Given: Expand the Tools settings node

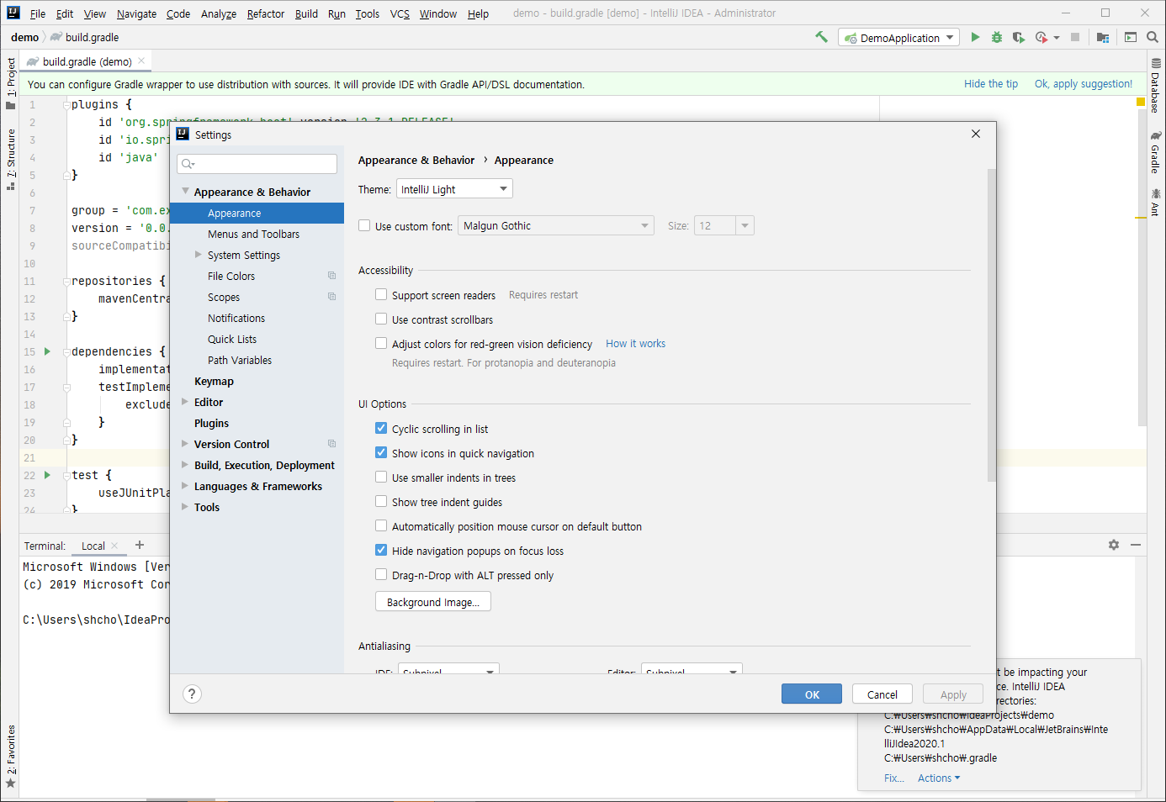Looking at the screenshot, I should point(185,507).
